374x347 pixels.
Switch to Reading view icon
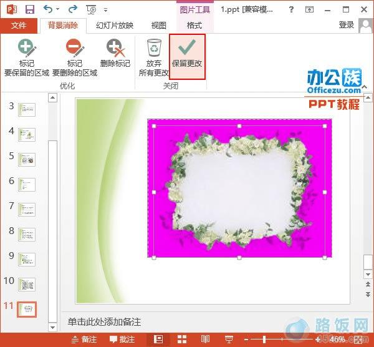(x=205, y=340)
